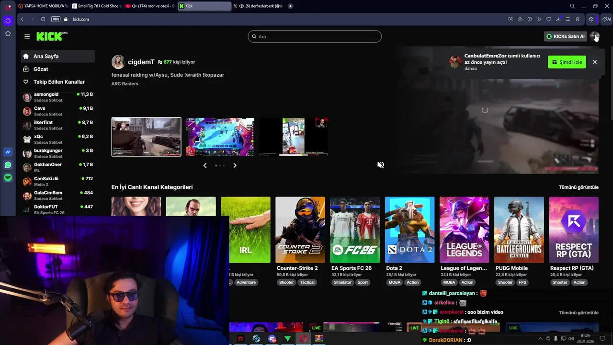Click the MOBA tag under Dota 2
The image size is (613, 345).
[x=395, y=282]
